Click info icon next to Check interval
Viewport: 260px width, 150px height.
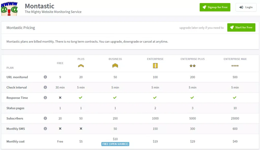[x=45, y=87]
